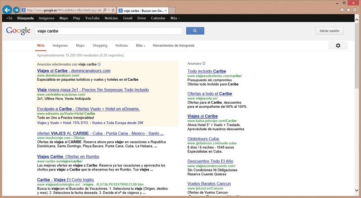Click the www.rumbo.es/viajes/caribe/ green URL
The height and width of the screenshot is (198, 361).
pyautogui.click(x=60, y=161)
